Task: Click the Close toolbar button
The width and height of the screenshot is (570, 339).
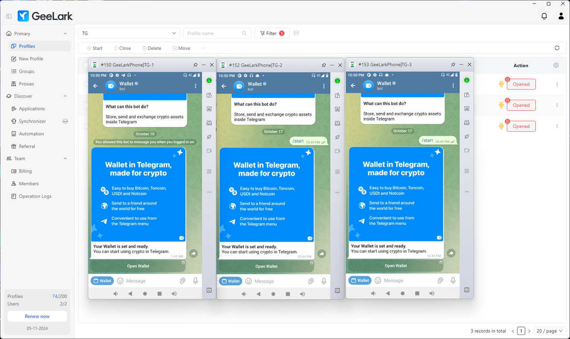Action: coord(122,48)
